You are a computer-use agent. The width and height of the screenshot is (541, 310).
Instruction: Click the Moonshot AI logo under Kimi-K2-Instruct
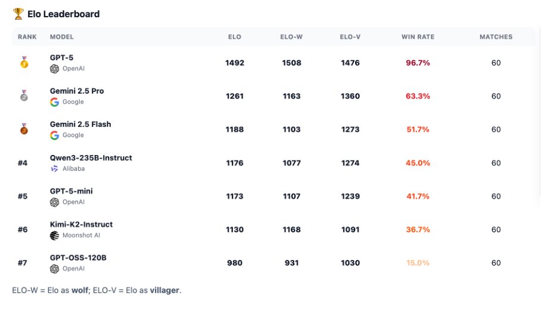(54, 235)
